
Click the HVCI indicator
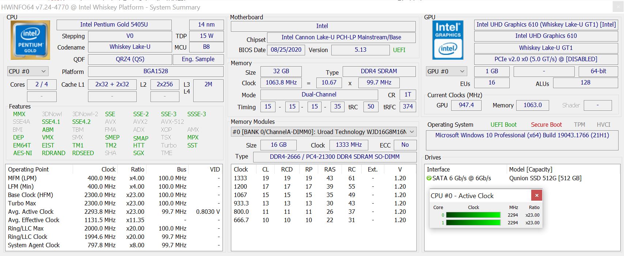[604, 125]
